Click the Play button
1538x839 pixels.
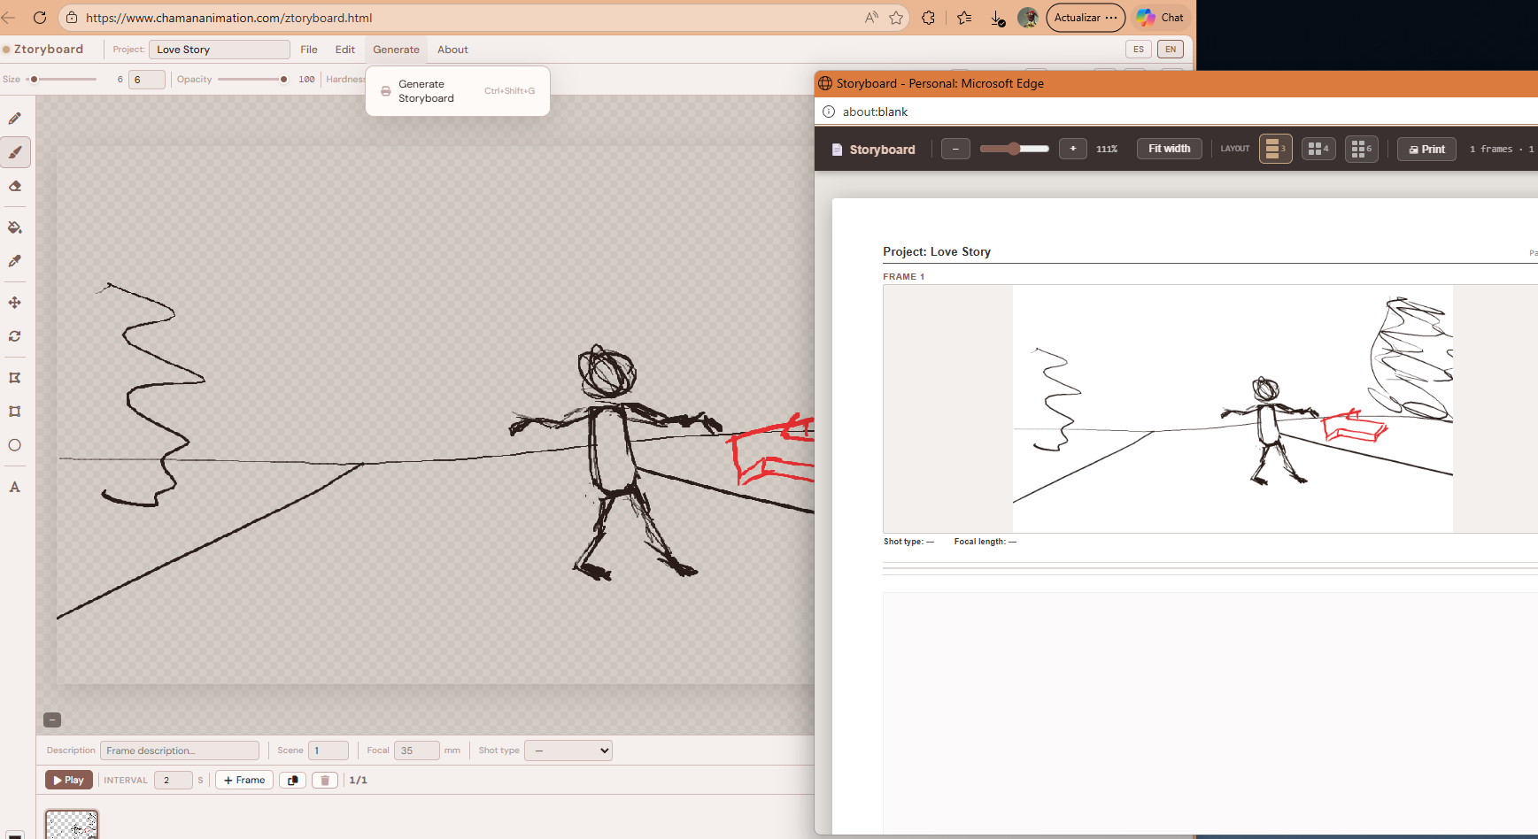tap(69, 780)
